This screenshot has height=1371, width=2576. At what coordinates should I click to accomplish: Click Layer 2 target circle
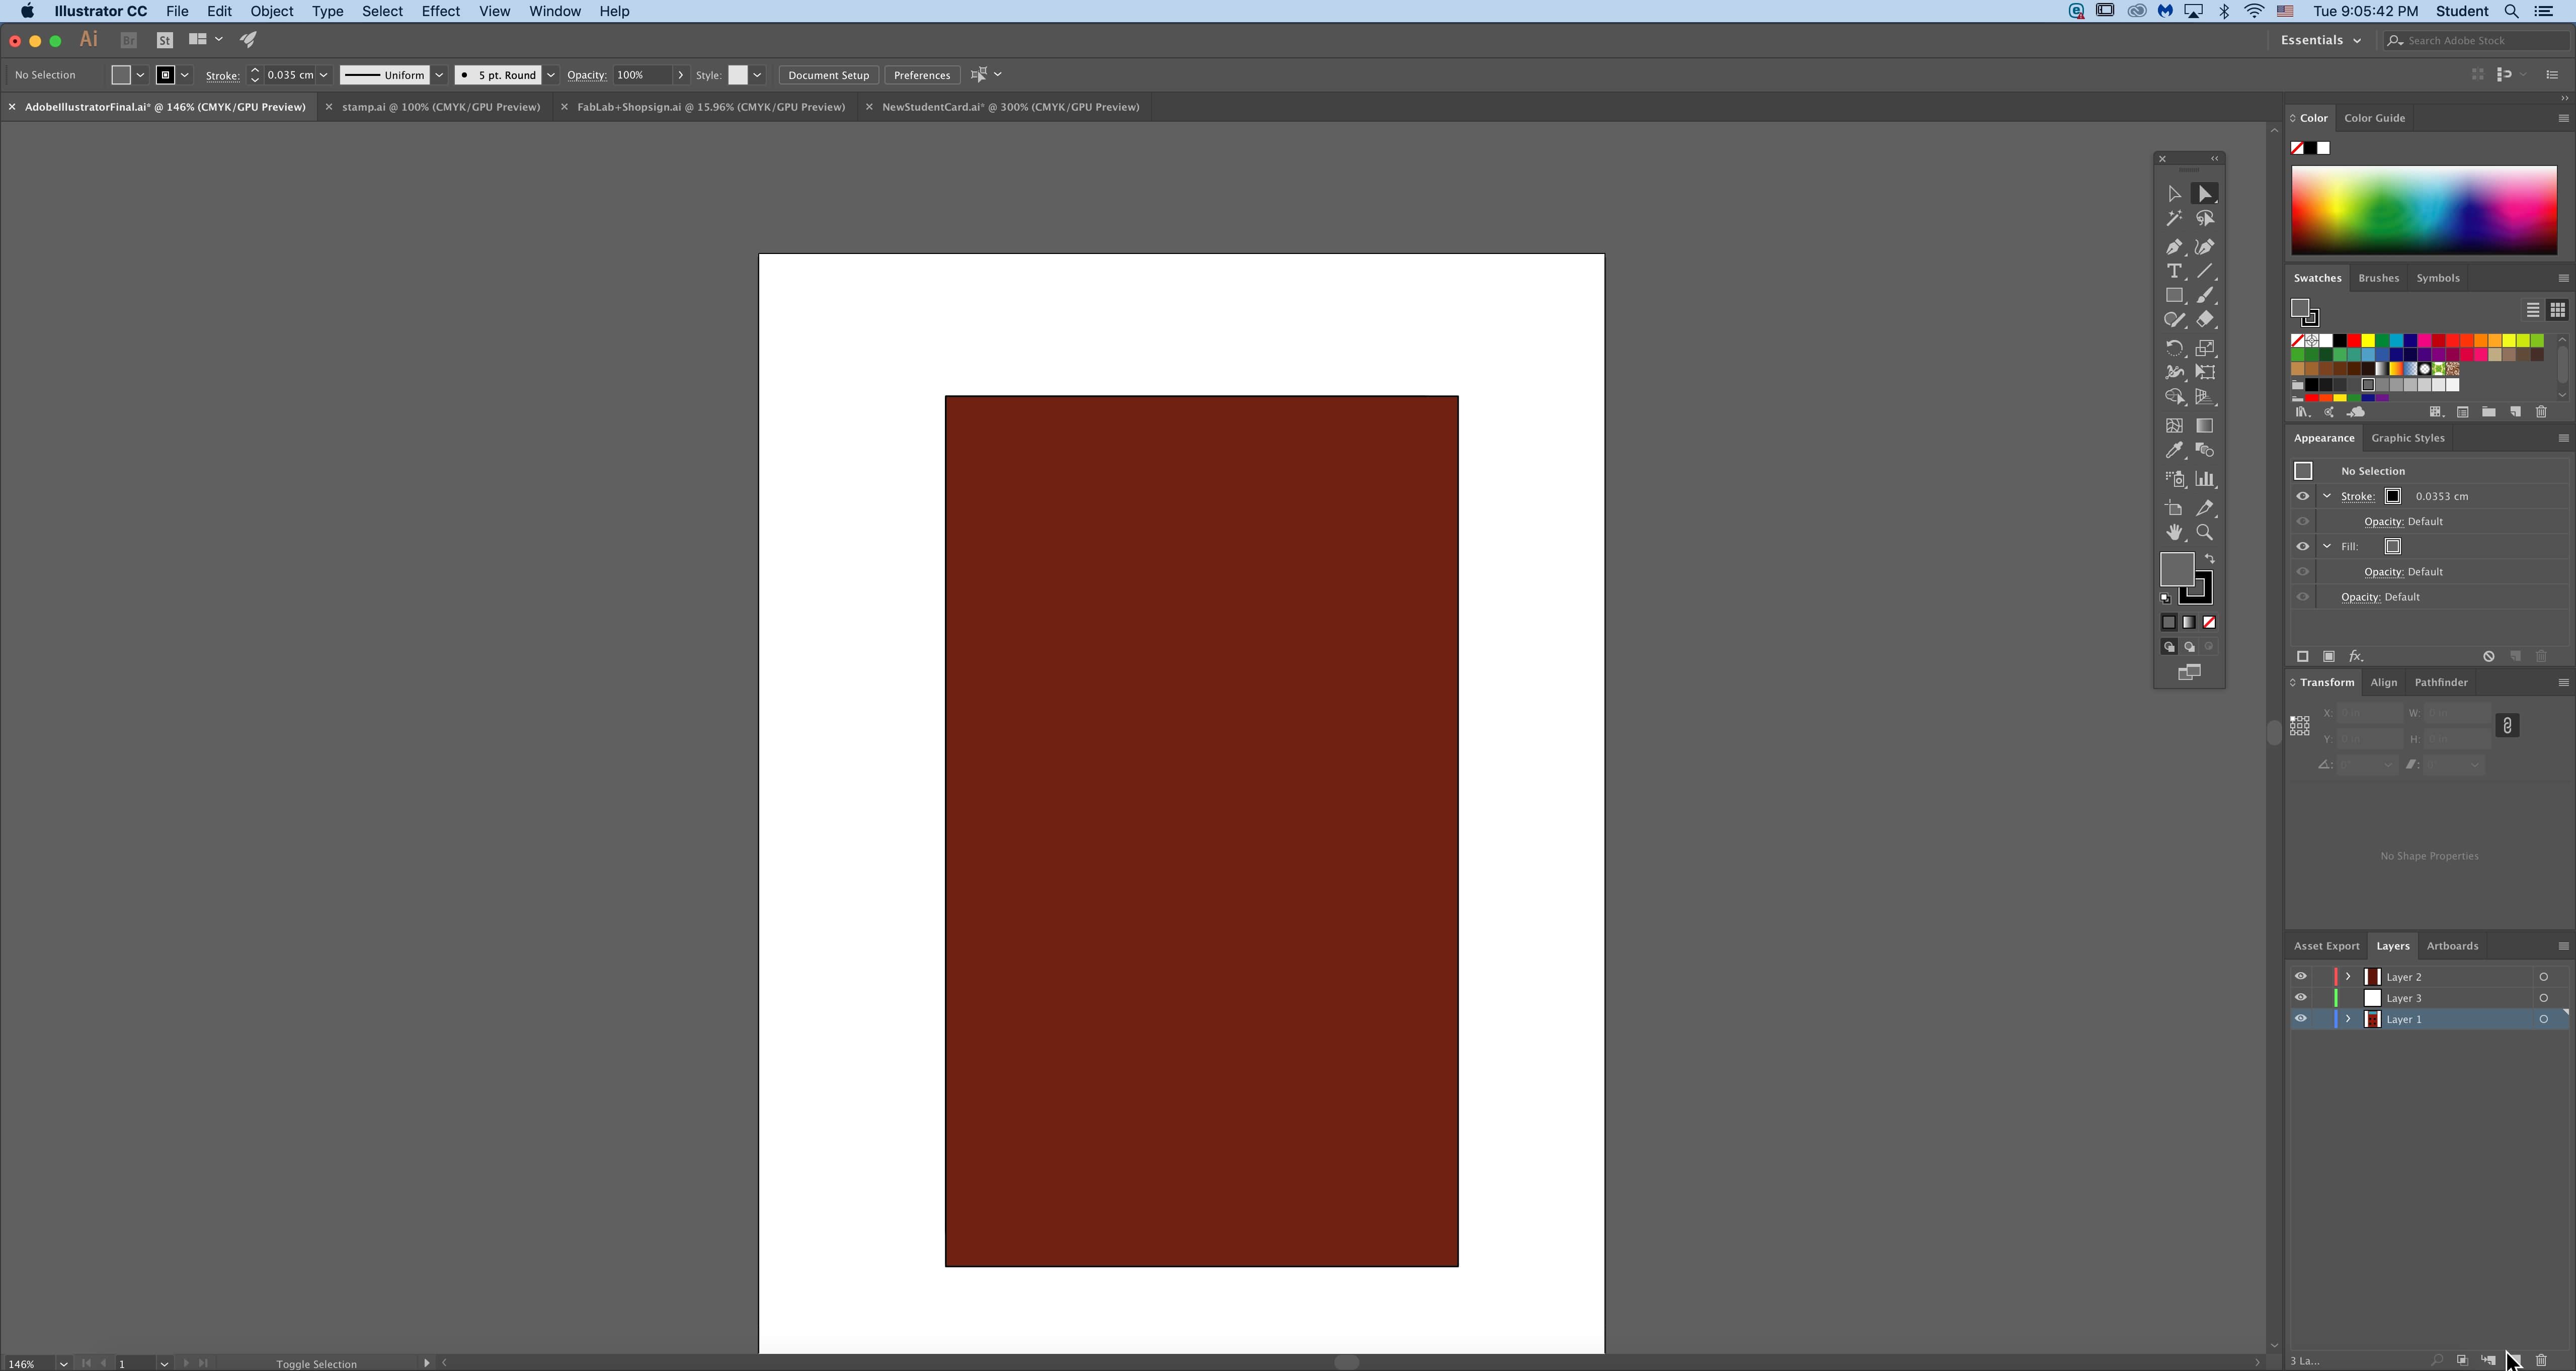point(2544,977)
